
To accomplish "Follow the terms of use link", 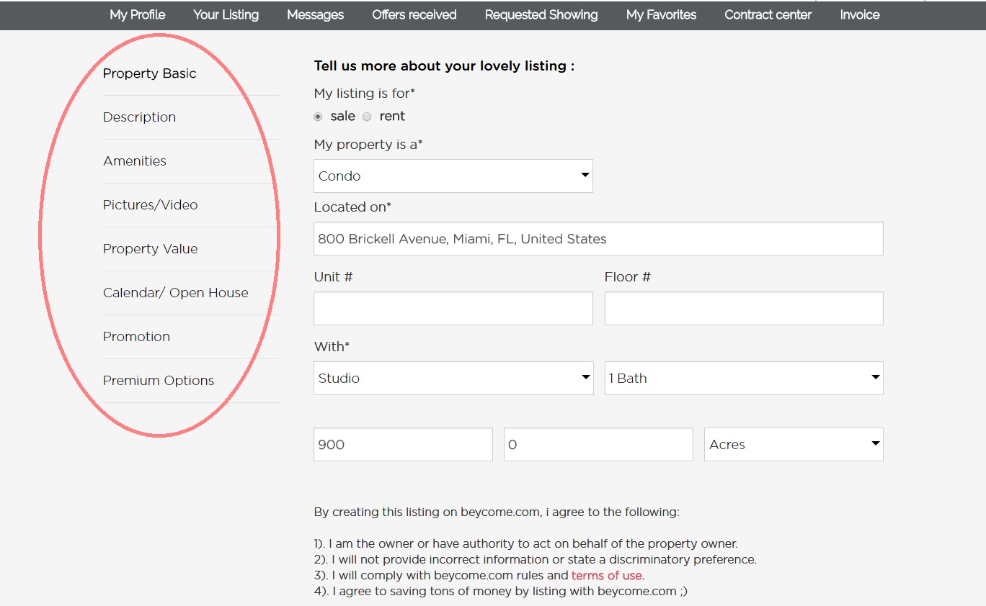I will (x=608, y=576).
